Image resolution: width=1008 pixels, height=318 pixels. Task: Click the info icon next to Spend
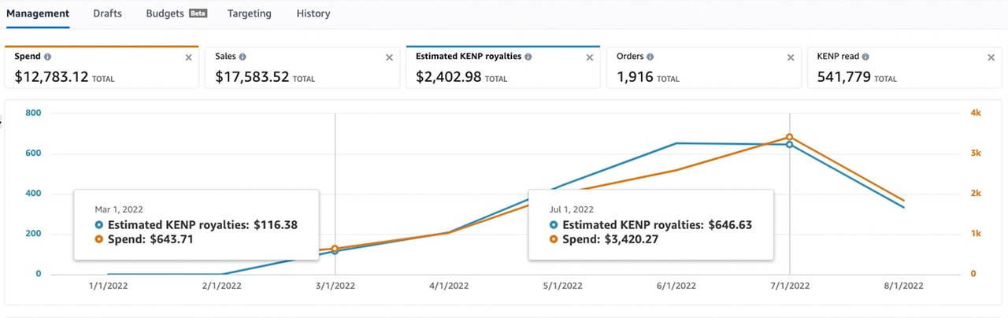pyautogui.click(x=48, y=57)
